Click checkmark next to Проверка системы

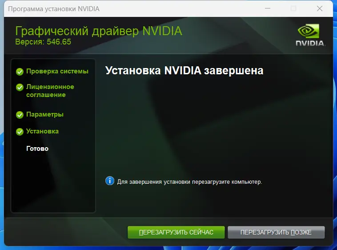click(x=20, y=72)
